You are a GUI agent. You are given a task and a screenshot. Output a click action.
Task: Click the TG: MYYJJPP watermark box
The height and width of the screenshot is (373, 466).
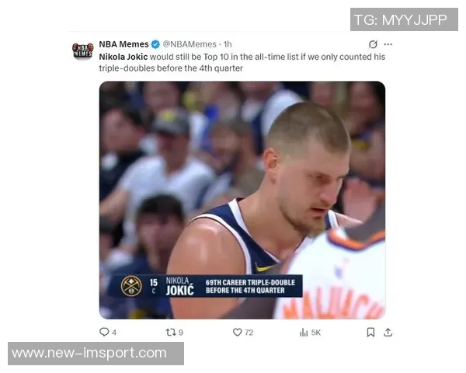pyautogui.click(x=404, y=19)
